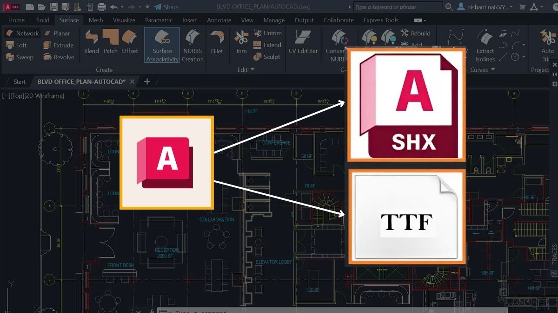Activate the surface Offset tool
The width and height of the screenshot is (558, 313).
click(130, 42)
